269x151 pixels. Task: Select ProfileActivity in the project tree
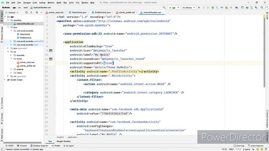point(24,38)
